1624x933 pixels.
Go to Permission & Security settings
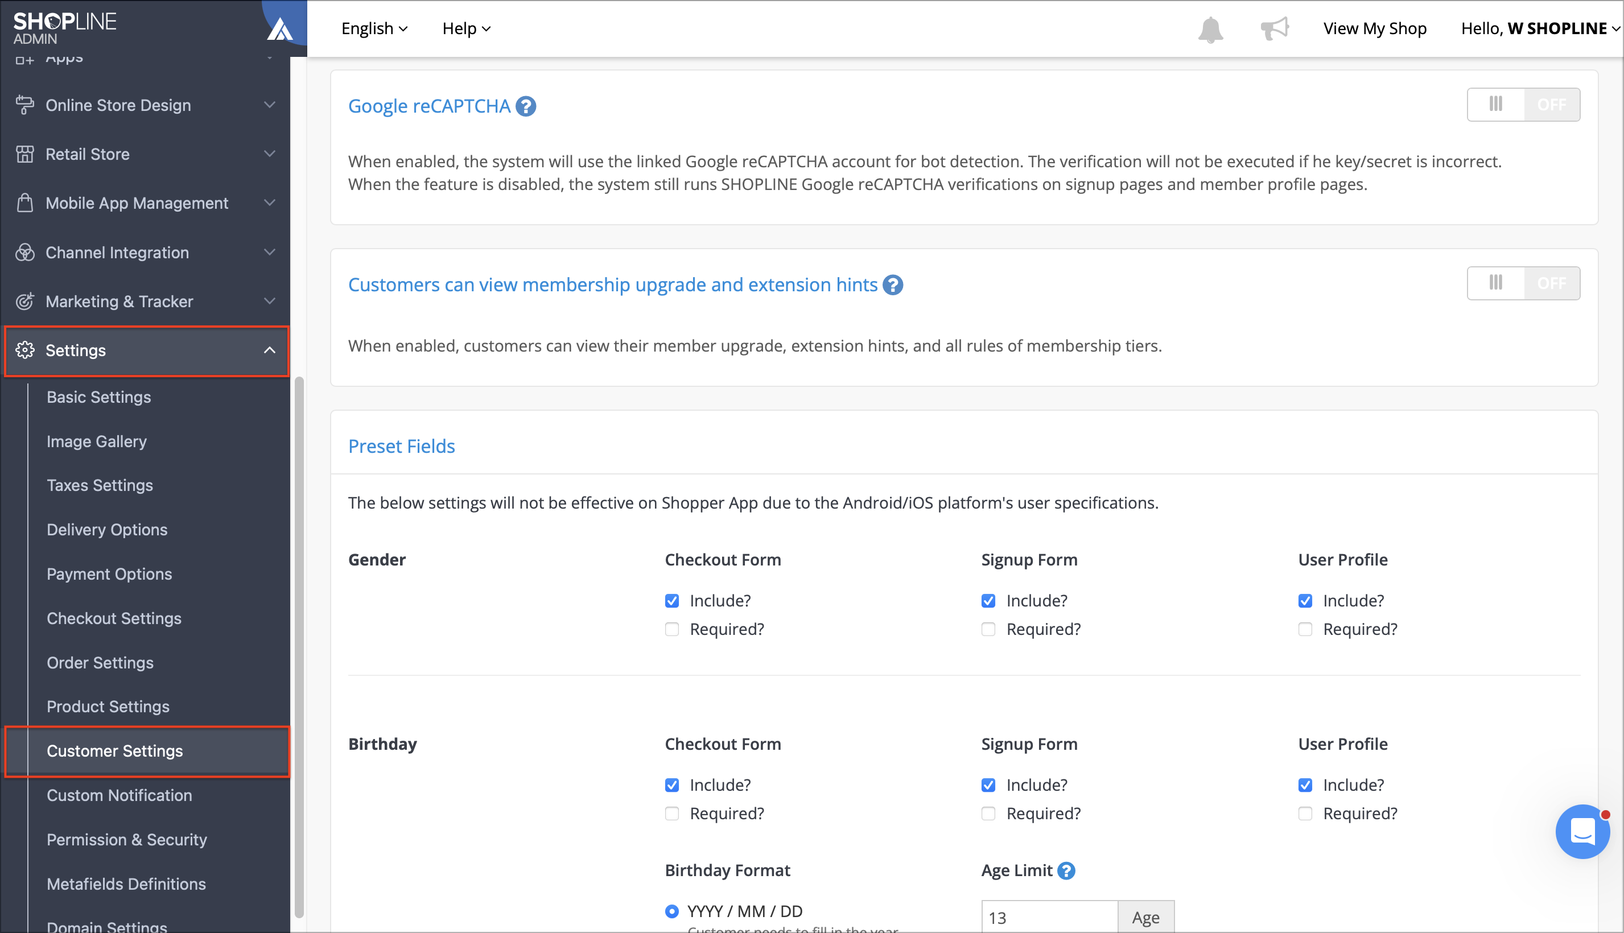click(127, 840)
